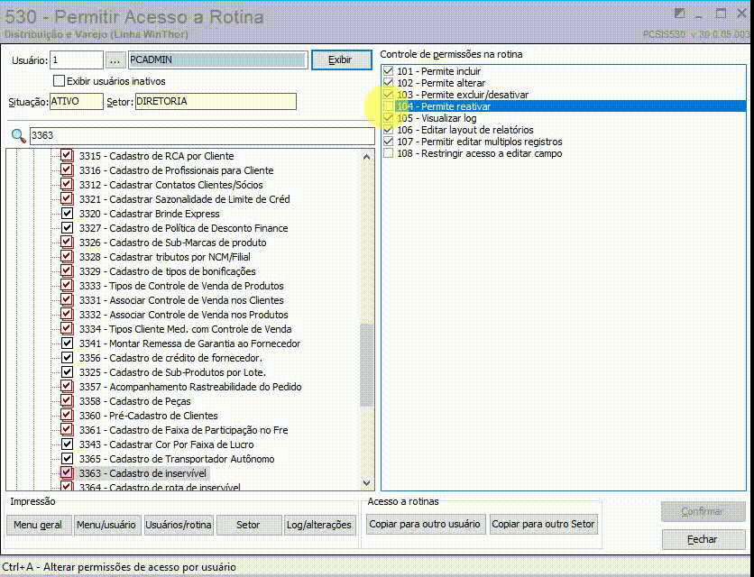Viewport: 754px width, 577px height.
Task: Toggle 103 - Permite excluir/desativar checkbox
Action: (x=388, y=95)
